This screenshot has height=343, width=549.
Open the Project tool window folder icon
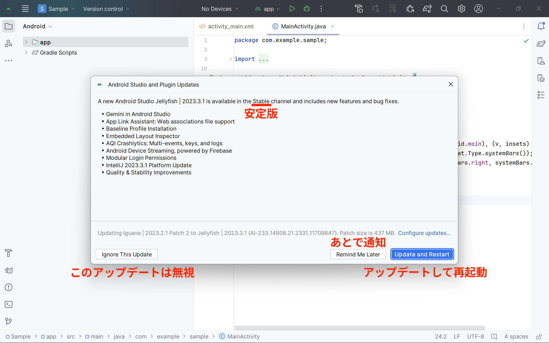pyautogui.click(x=9, y=26)
